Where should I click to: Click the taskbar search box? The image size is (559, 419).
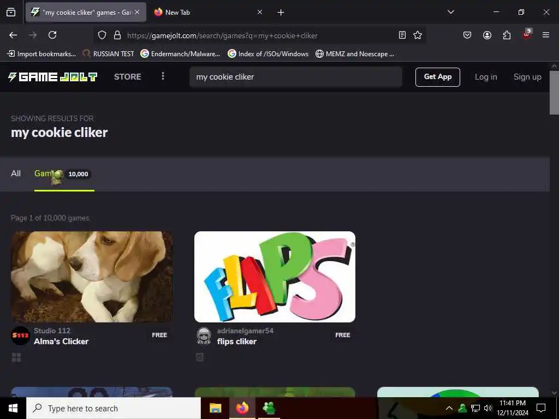click(x=114, y=408)
